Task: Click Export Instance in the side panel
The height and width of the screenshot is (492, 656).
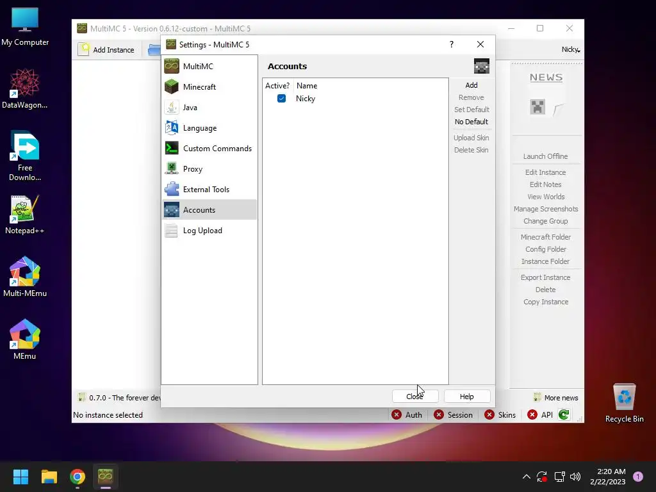Action: pyautogui.click(x=545, y=277)
